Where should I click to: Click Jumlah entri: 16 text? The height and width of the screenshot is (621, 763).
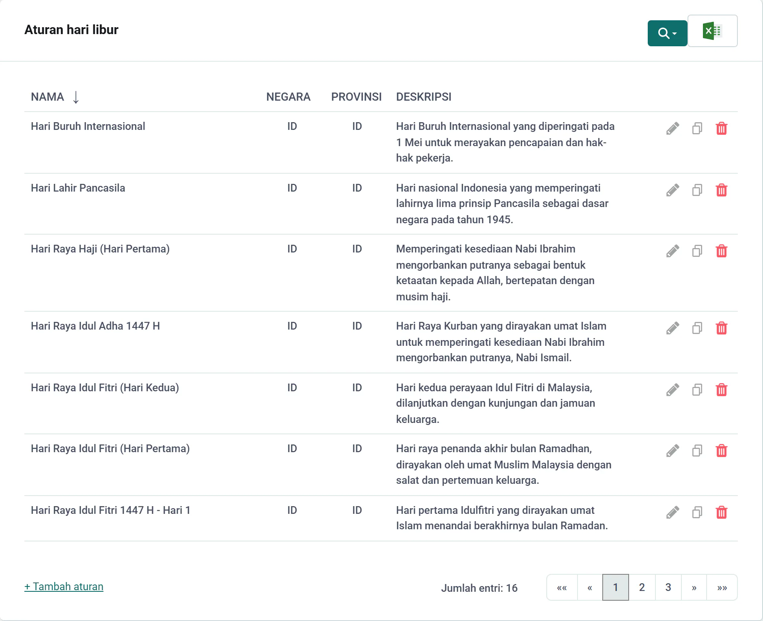(x=479, y=588)
